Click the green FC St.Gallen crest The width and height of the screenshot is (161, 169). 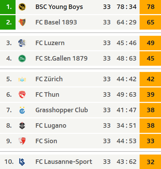click(22, 58)
